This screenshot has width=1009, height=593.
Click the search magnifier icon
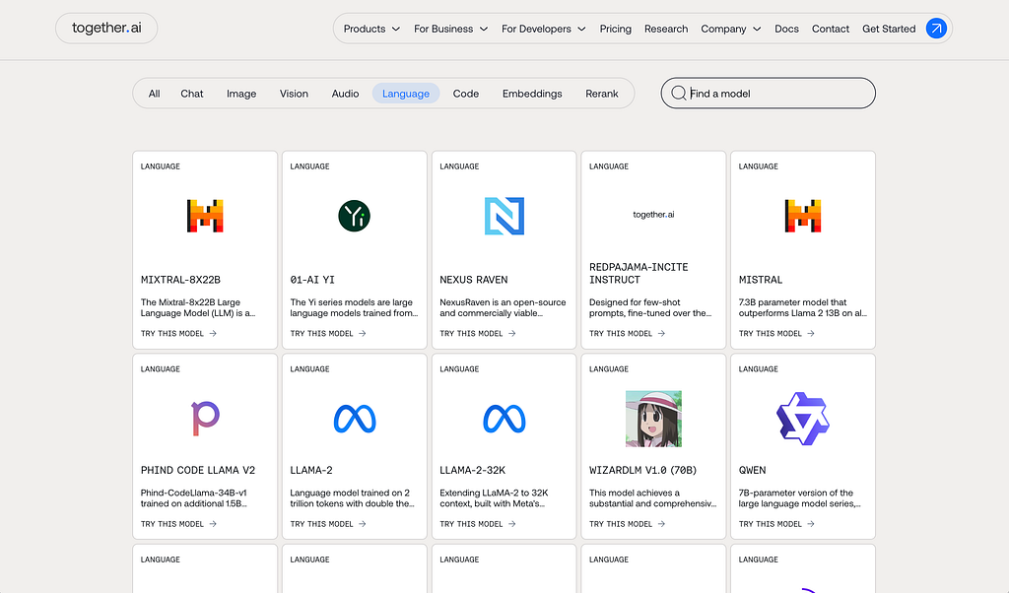[x=678, y=94]
